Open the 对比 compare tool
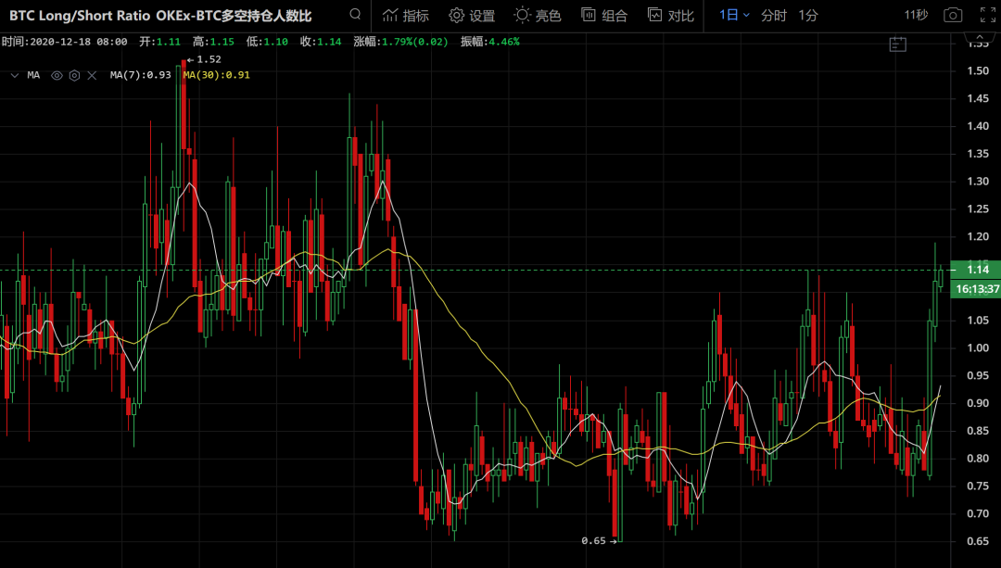The image size is (1001, 568). [x=670, y=16]
